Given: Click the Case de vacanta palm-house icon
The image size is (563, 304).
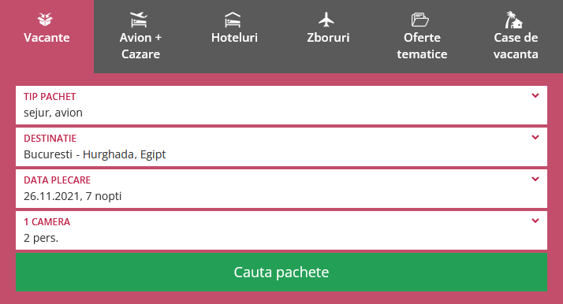Looking at the screenshot, I should [x=514, y=20].
